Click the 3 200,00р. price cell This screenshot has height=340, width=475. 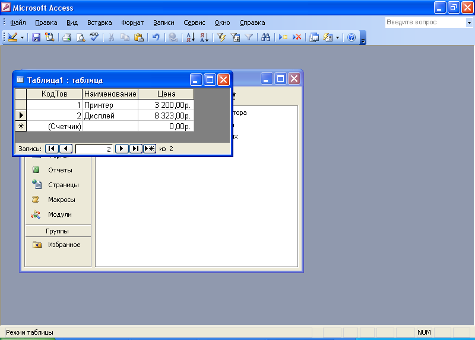(166, 105)
